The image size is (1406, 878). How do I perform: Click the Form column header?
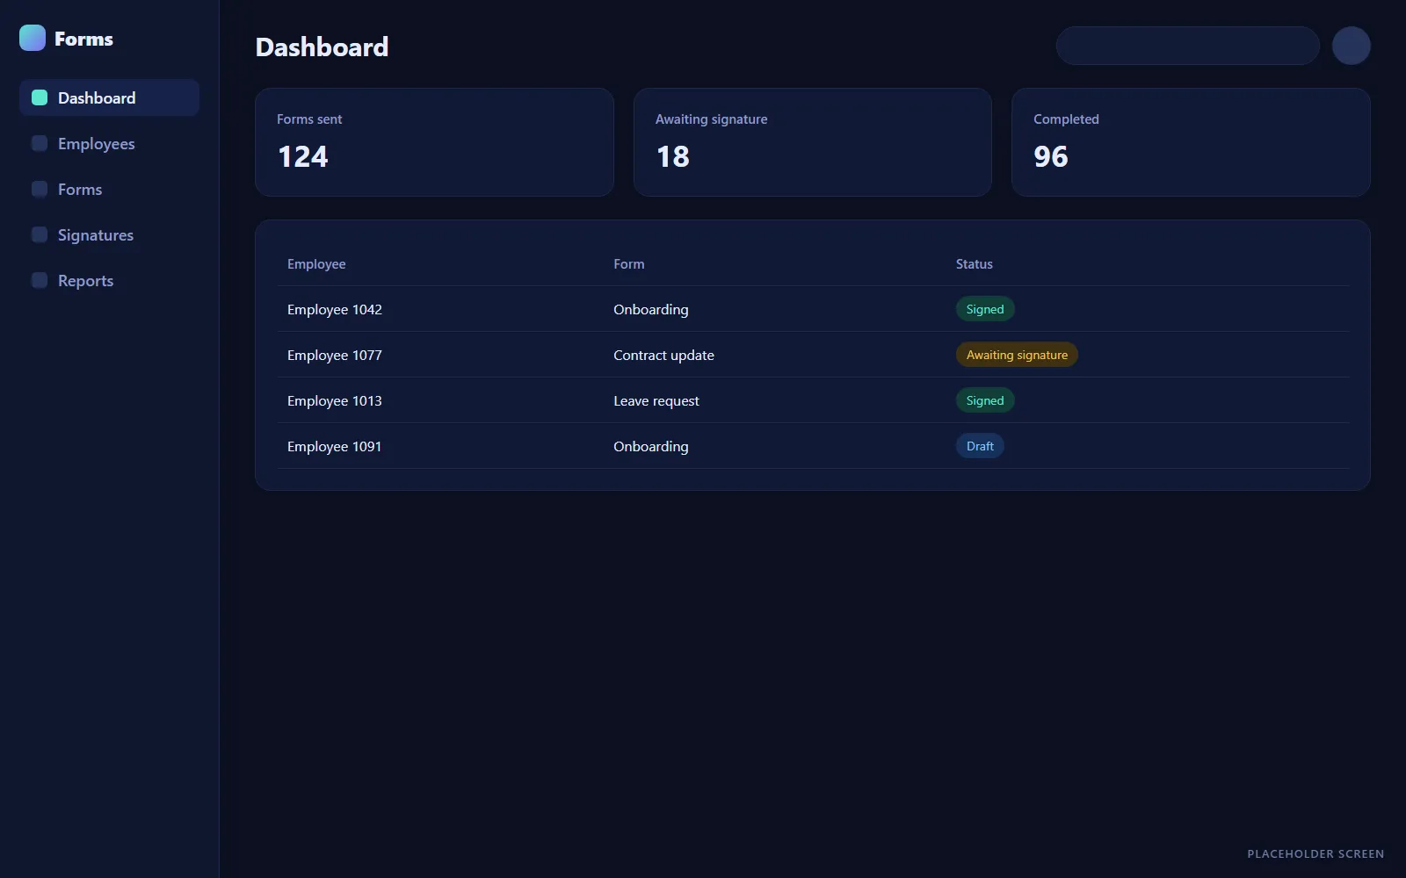(629, 264)
